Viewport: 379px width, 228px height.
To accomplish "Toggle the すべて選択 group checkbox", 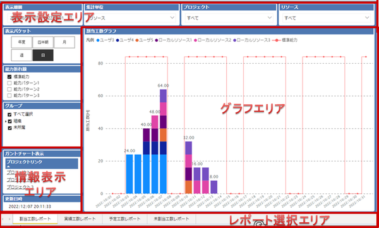I will coord(9,114).
